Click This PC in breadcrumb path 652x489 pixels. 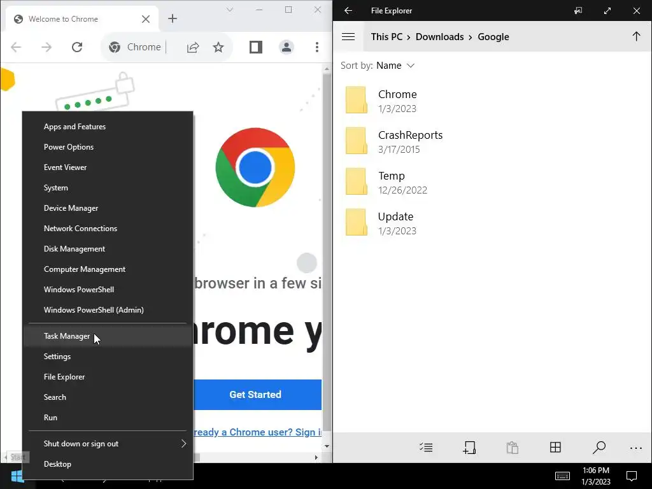386,36
